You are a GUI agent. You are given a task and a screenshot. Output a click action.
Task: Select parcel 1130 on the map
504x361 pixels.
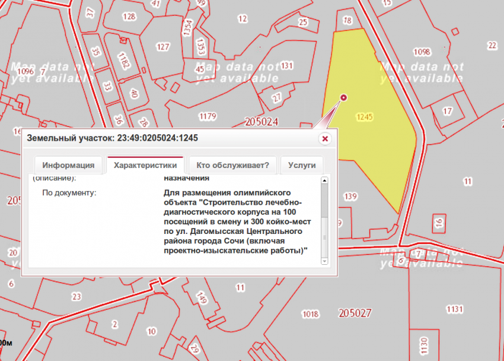[424, 341]
